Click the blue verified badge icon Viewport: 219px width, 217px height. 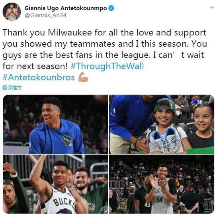[x=111, y=8]
